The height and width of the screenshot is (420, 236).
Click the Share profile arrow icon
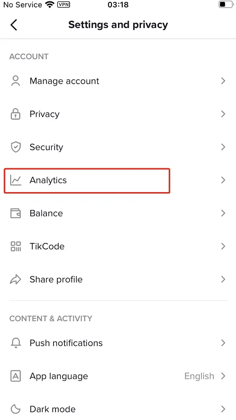(16, 279)
